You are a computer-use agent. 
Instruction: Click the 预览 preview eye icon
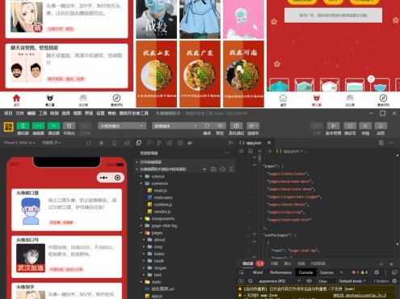pos(220,126)
